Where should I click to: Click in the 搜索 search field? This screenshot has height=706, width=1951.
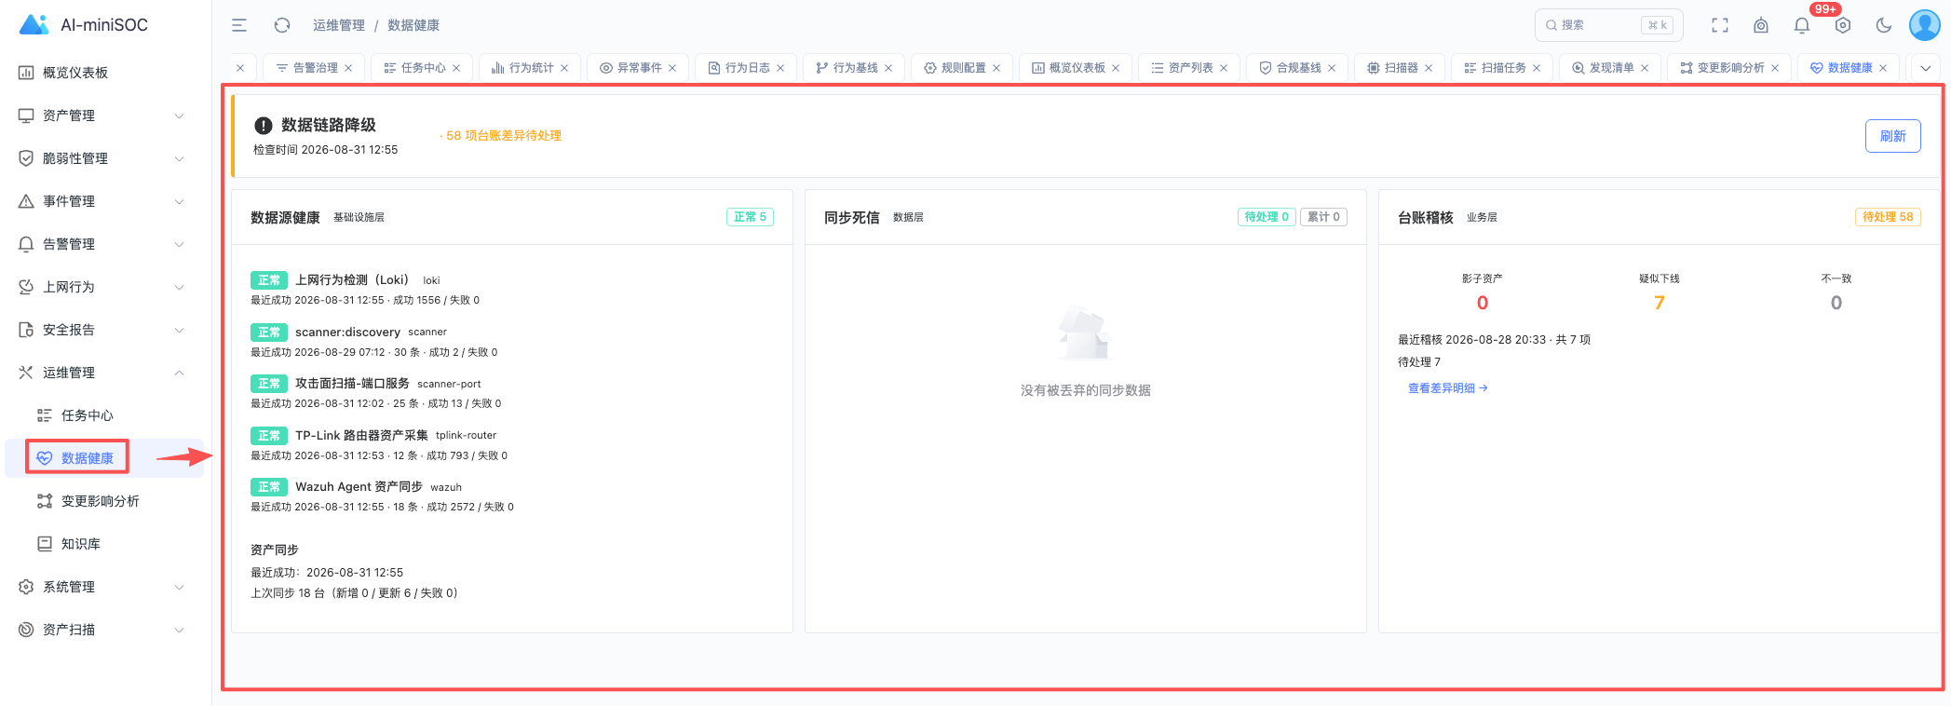click(x=1608, y=25)
